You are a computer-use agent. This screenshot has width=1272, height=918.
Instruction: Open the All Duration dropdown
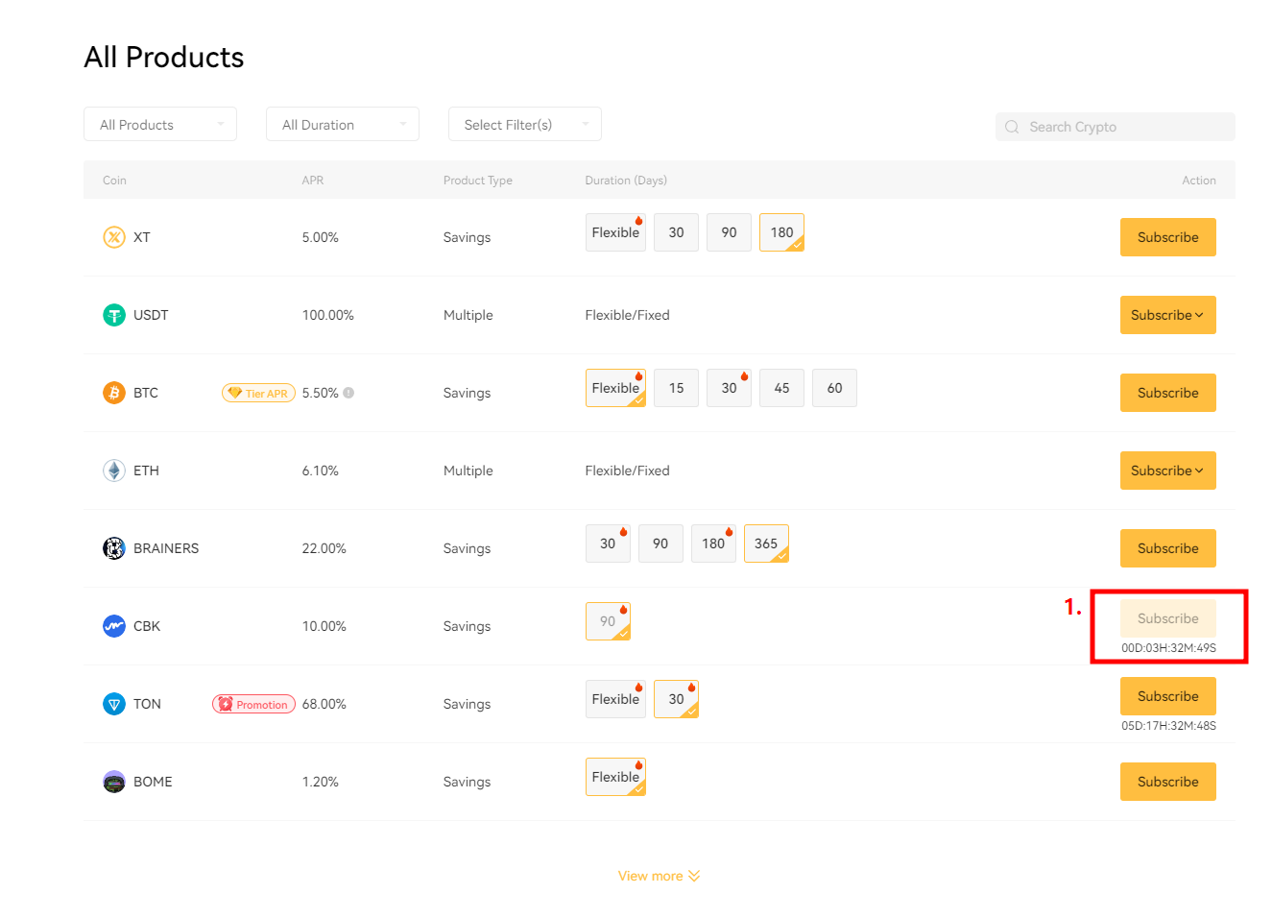click(x=343, y=125)
